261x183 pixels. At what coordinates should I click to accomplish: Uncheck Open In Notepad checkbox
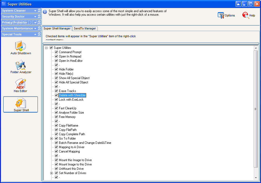click(x=56, y=56)
